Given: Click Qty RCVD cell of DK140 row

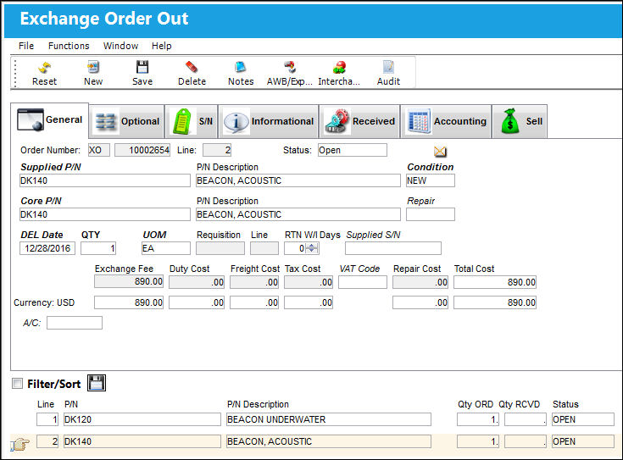Looking at the screenshot, I should point(526,441).
